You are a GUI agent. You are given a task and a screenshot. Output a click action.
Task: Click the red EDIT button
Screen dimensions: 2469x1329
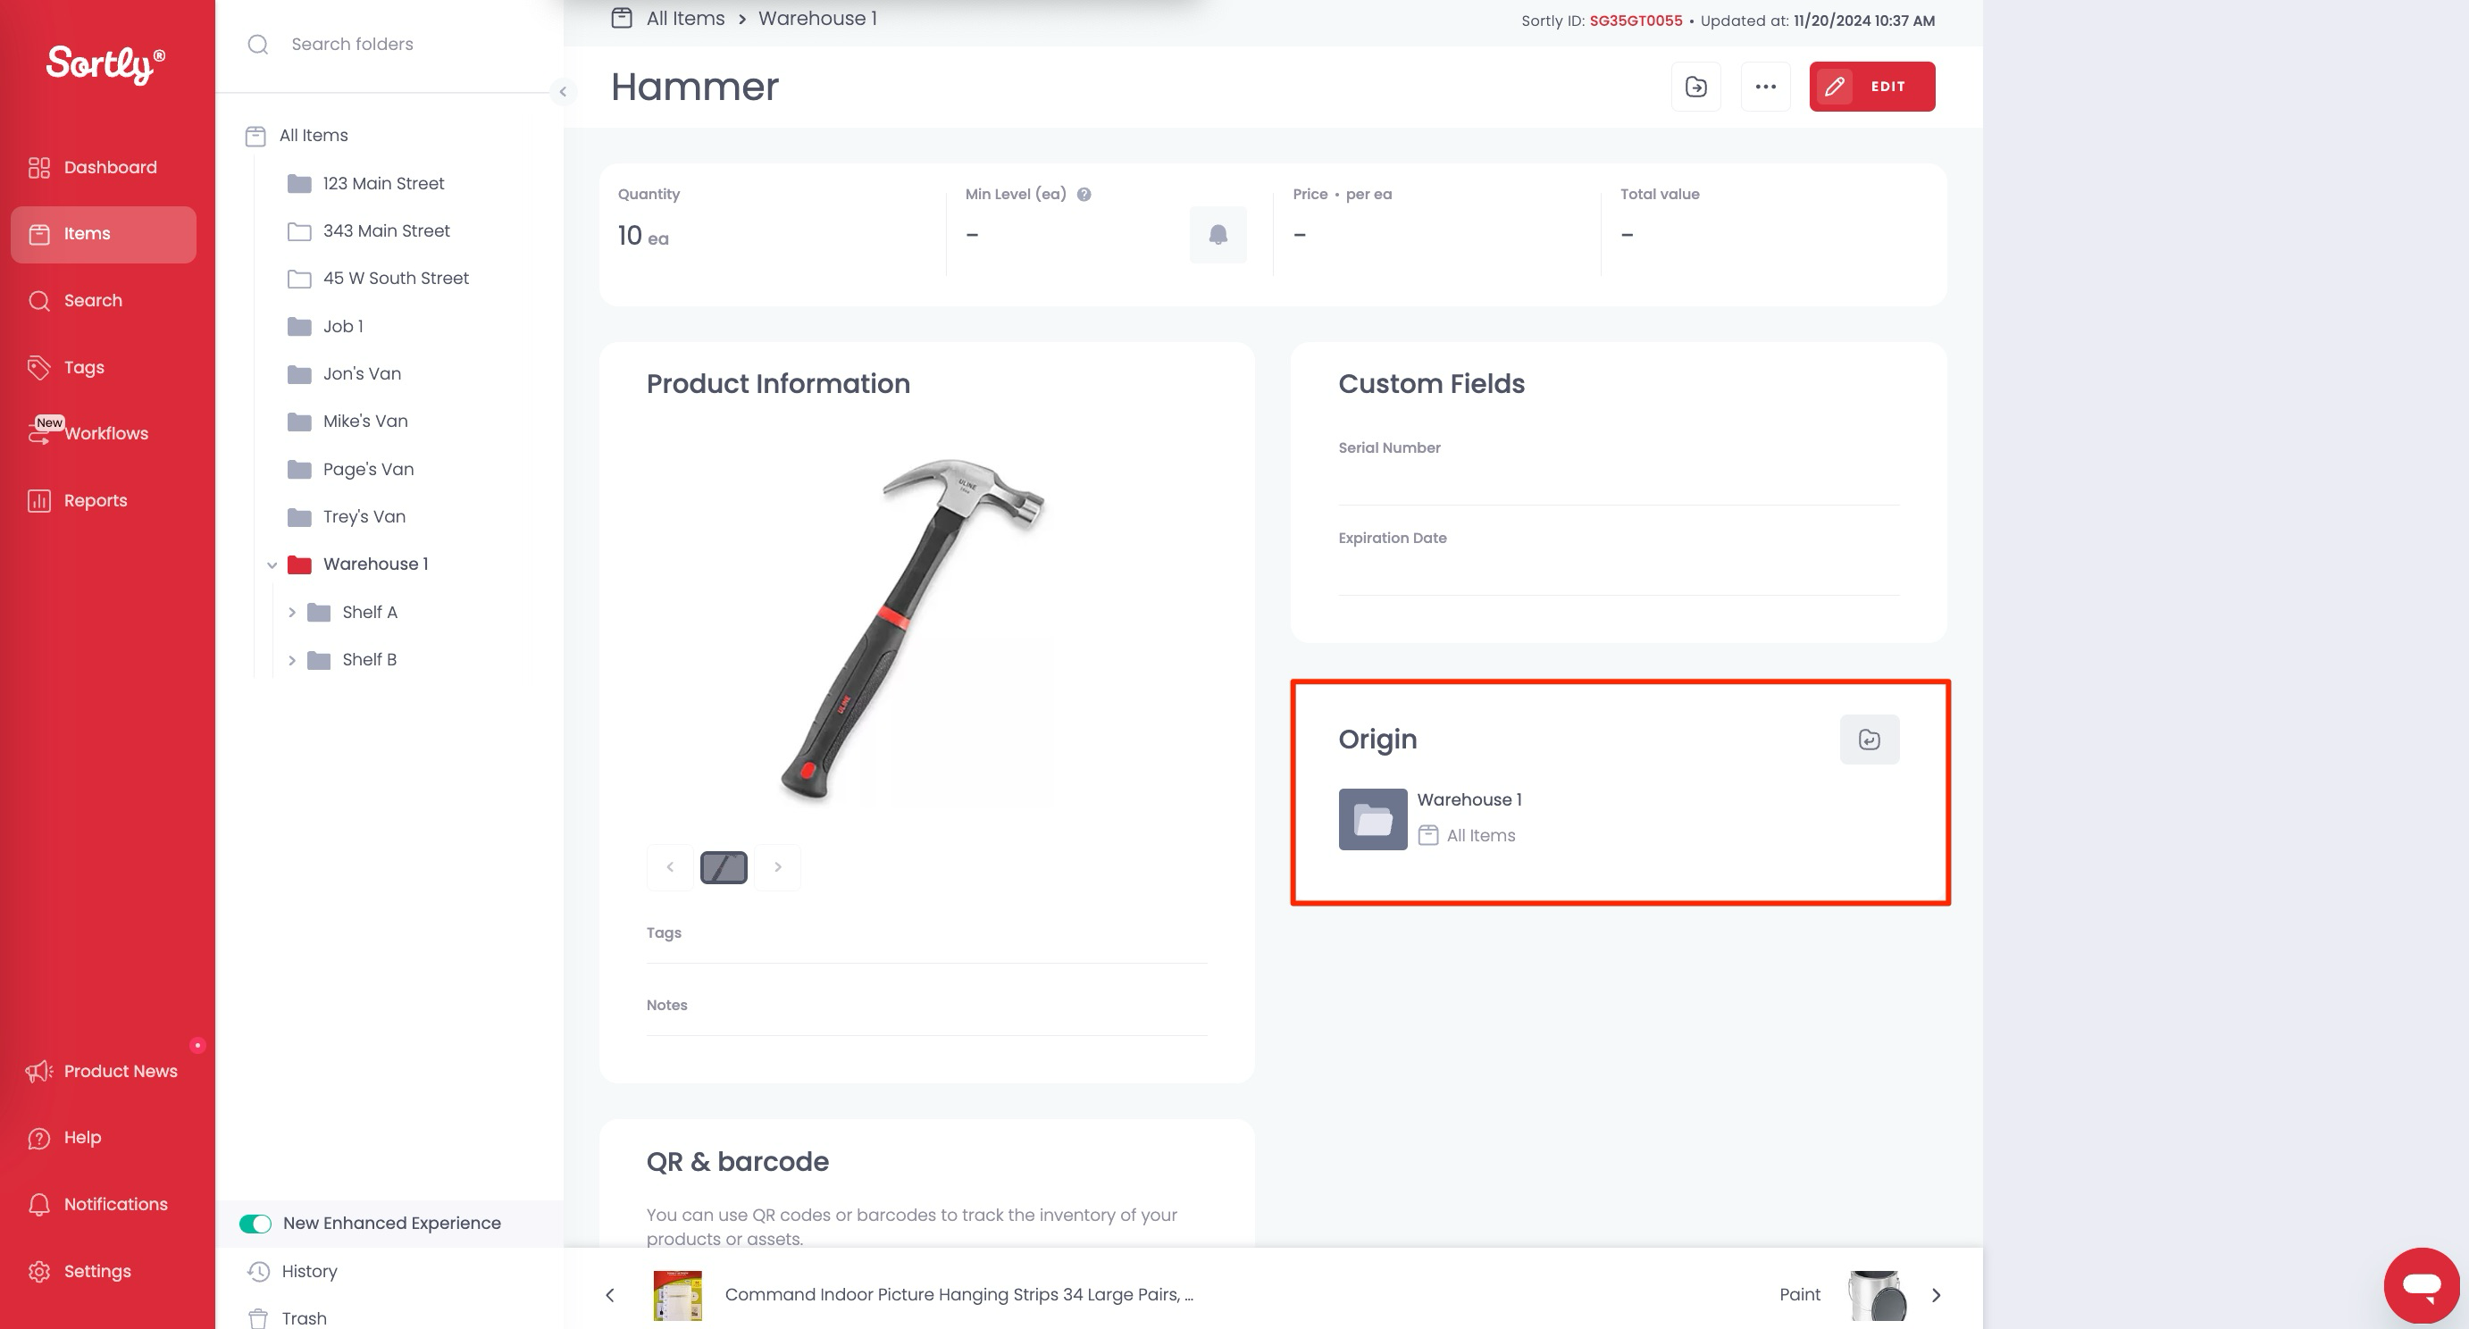[1871, 87]
